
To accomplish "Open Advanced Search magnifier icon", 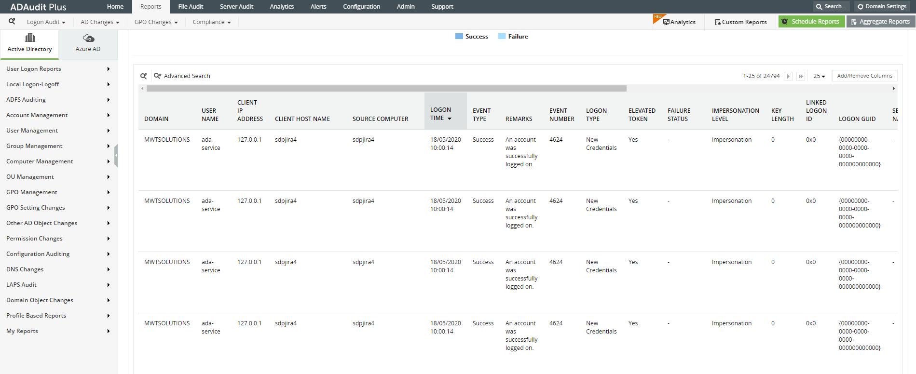I will (x=157, y=76).
